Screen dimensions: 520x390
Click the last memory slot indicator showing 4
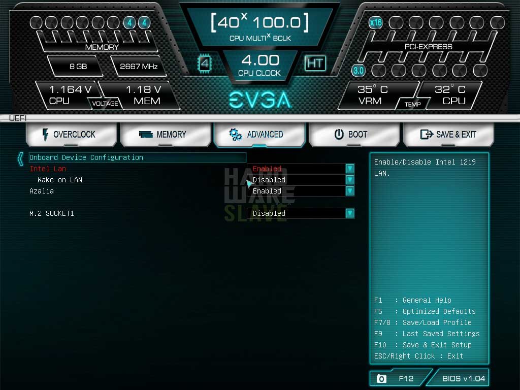144,22
